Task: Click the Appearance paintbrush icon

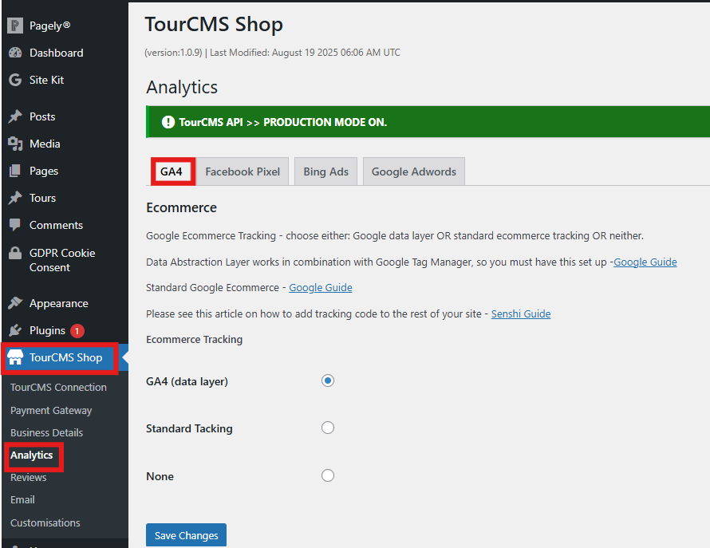Action: 15,303
